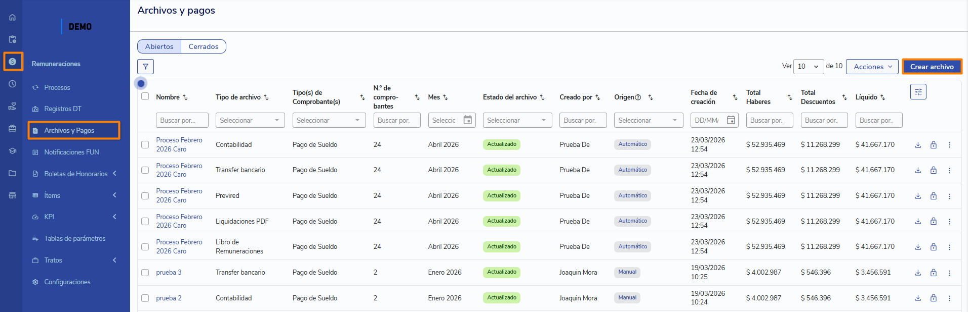The image size is (968, 312).
Task: Open Registros DT in sidebar
Action: coord(62,109)
